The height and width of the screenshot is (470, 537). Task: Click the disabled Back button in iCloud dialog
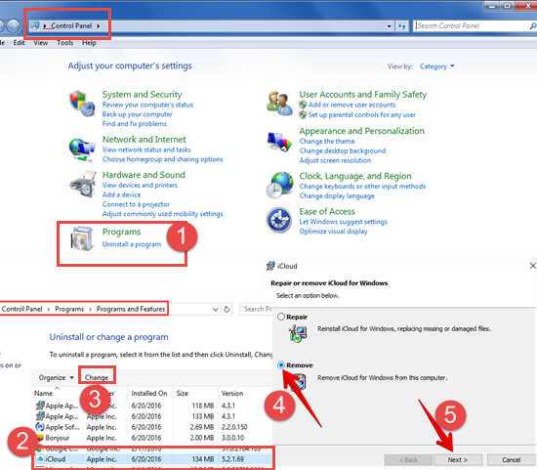[x=408, y=459]
